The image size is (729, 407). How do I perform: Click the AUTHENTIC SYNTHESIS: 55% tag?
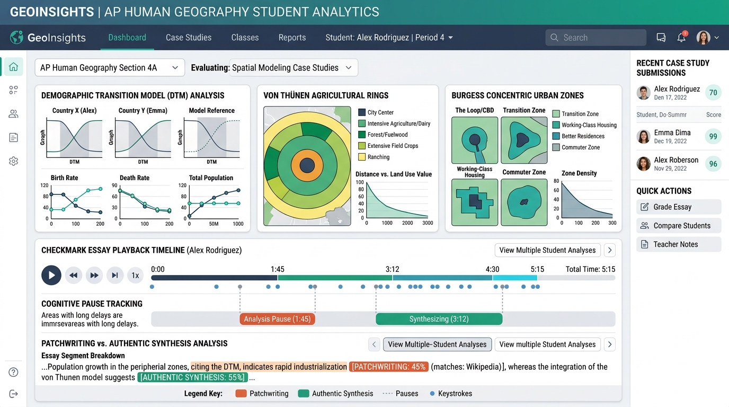[x=192, y=378]
